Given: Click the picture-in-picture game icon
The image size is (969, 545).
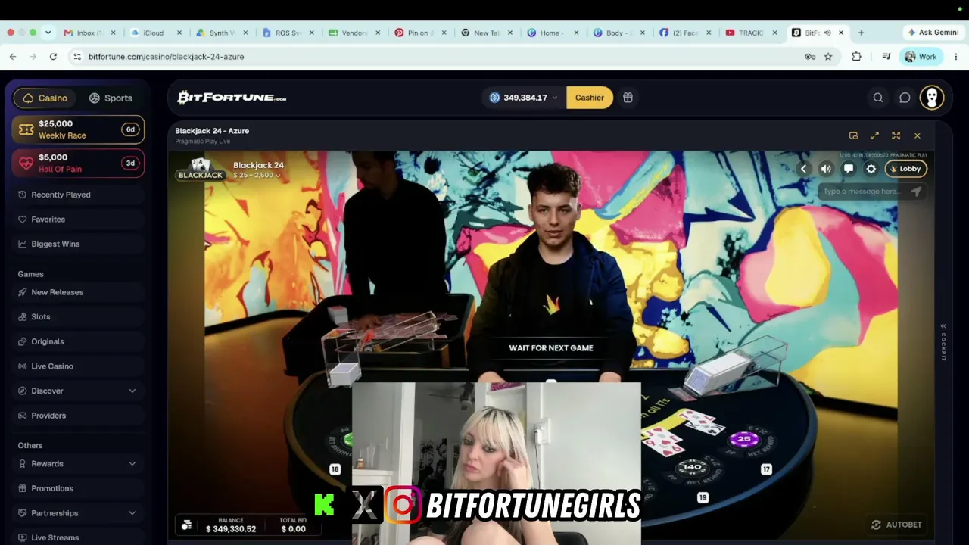Looking at the screenshot, I should pyautogui.click(x=853, y=135).
